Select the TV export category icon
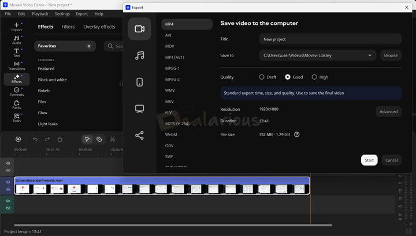 tap(139, 108)
